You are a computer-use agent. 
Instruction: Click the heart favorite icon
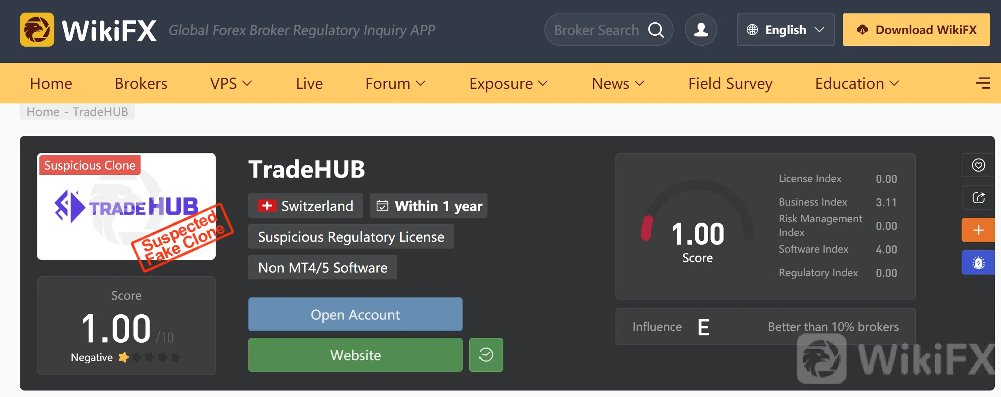click(x=978, y=165)
